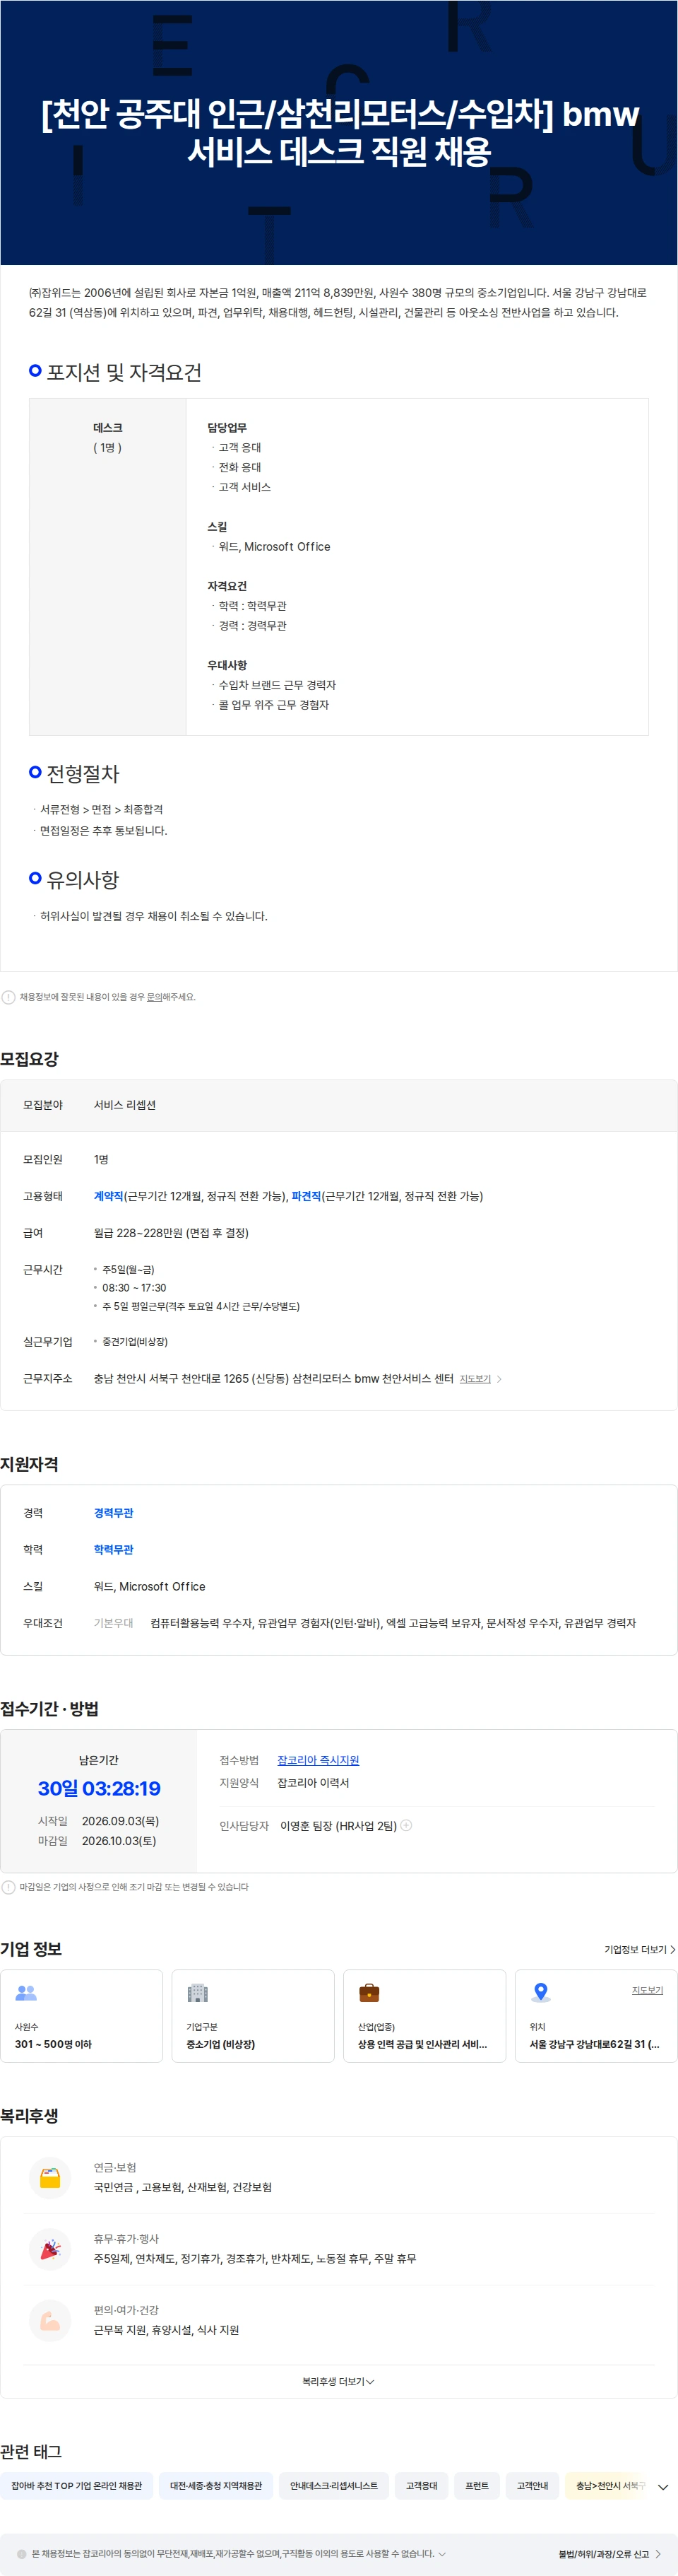Click the 파견직 employment type link

306,1196
